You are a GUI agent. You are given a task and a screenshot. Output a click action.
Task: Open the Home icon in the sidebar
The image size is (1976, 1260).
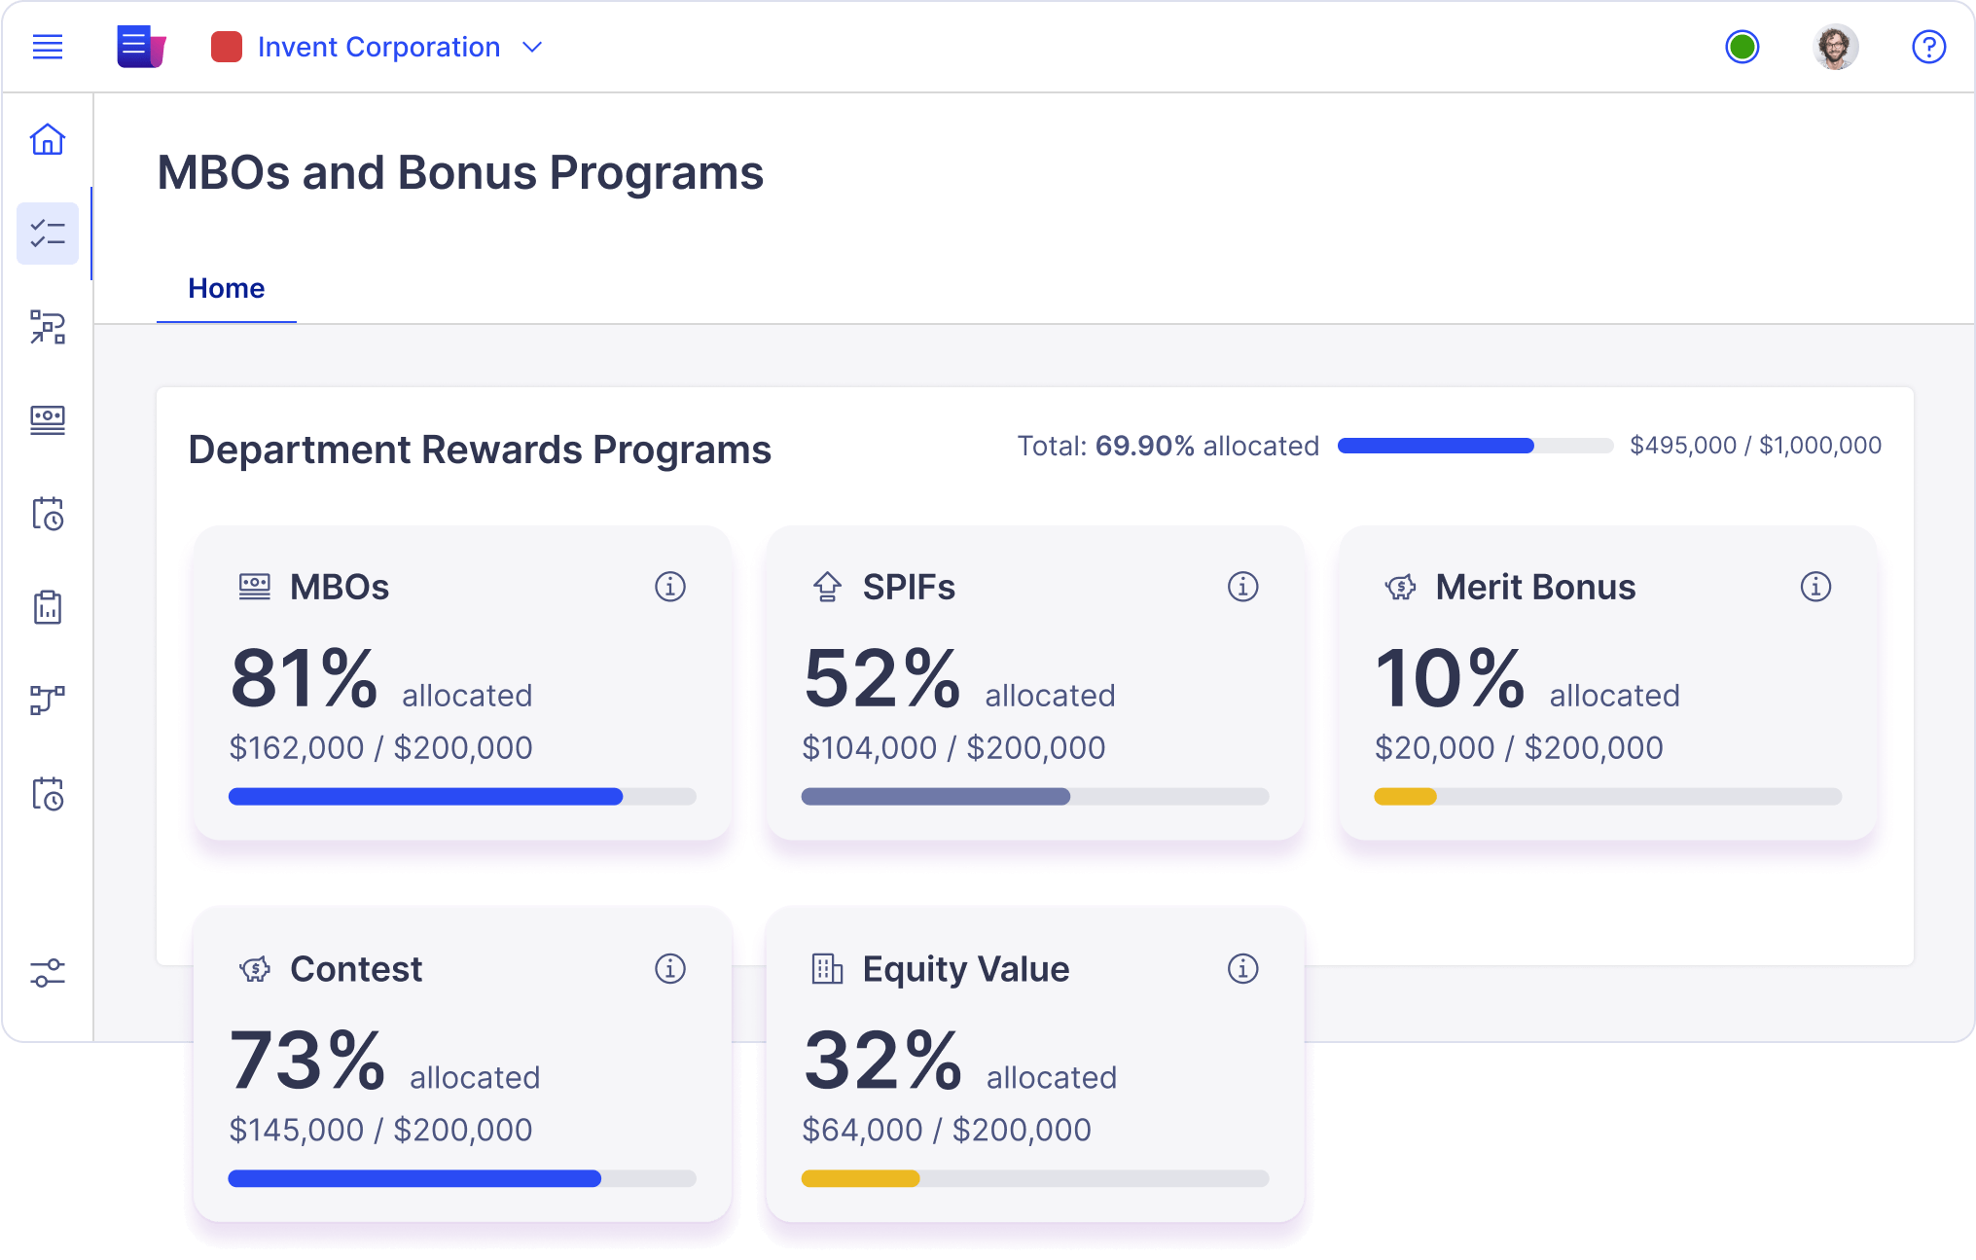point(47,140)
